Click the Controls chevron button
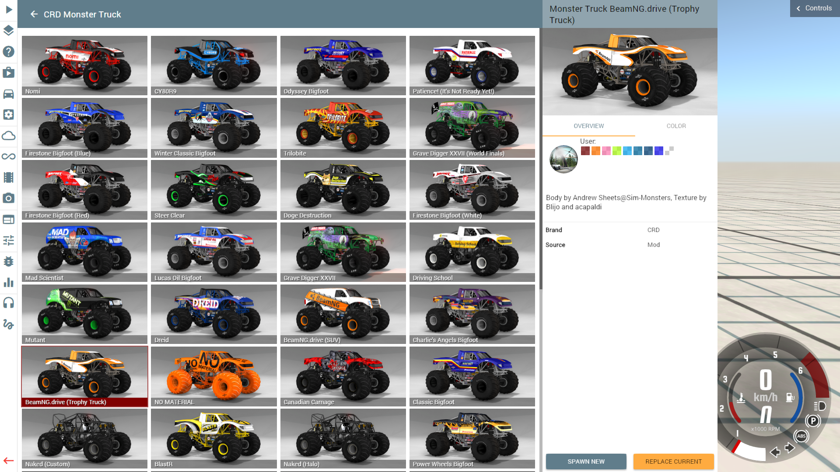 pos(815,8)
